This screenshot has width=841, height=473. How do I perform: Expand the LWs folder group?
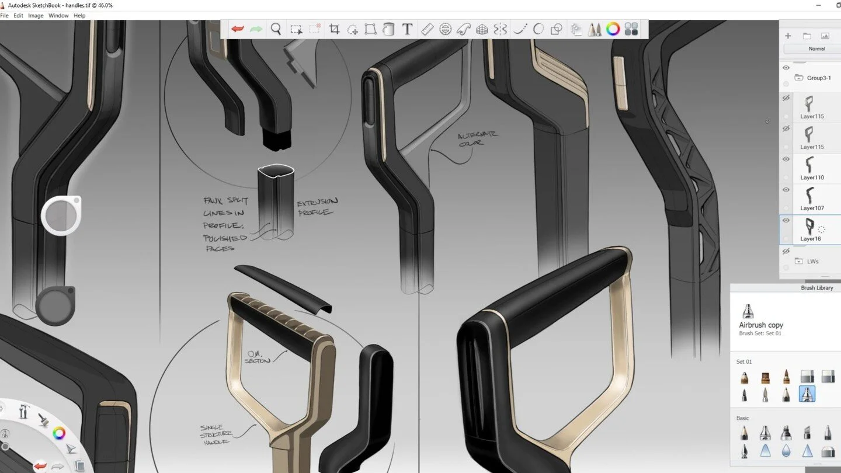pos(798,261)
